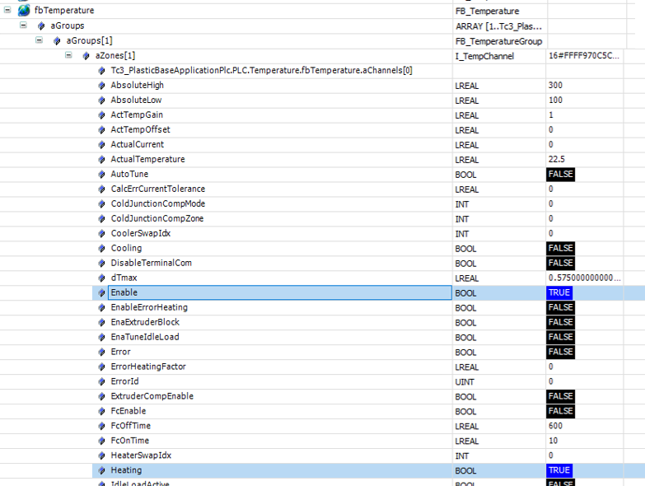Click the icon beside Cooling
Screen dimensions: 645x486
click(101, 248)
